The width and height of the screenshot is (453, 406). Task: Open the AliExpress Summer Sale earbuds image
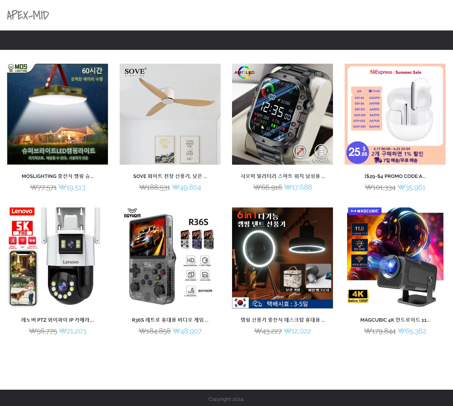(395, 114)
